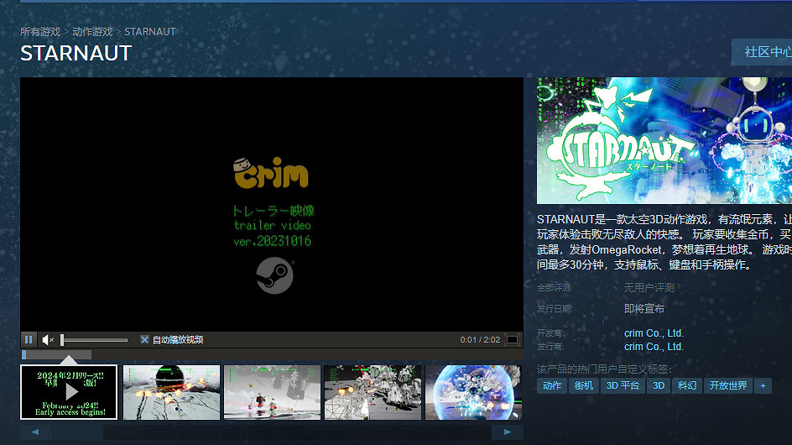Pause the trailer video
This screenshot has height=445, width=792.
coord(29,340)
